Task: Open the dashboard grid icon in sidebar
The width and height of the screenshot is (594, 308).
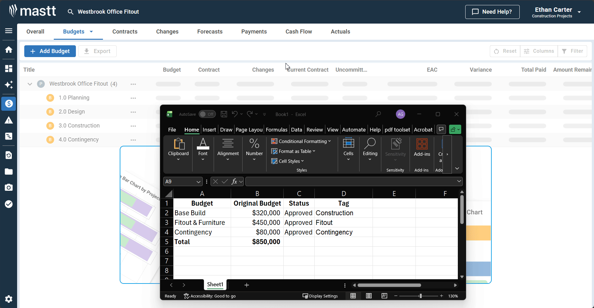Action: pos(9,69)
